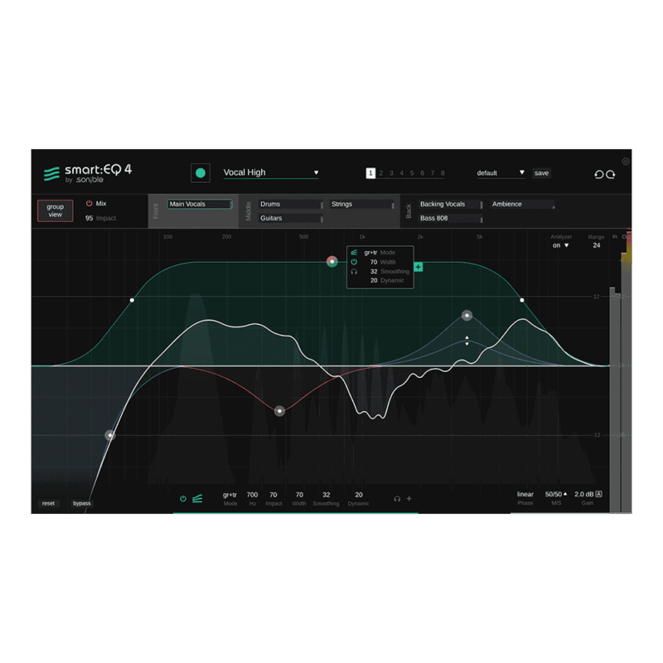Redo the last change
This screenshot has height=663, width=663.
[x=611, y=174]
